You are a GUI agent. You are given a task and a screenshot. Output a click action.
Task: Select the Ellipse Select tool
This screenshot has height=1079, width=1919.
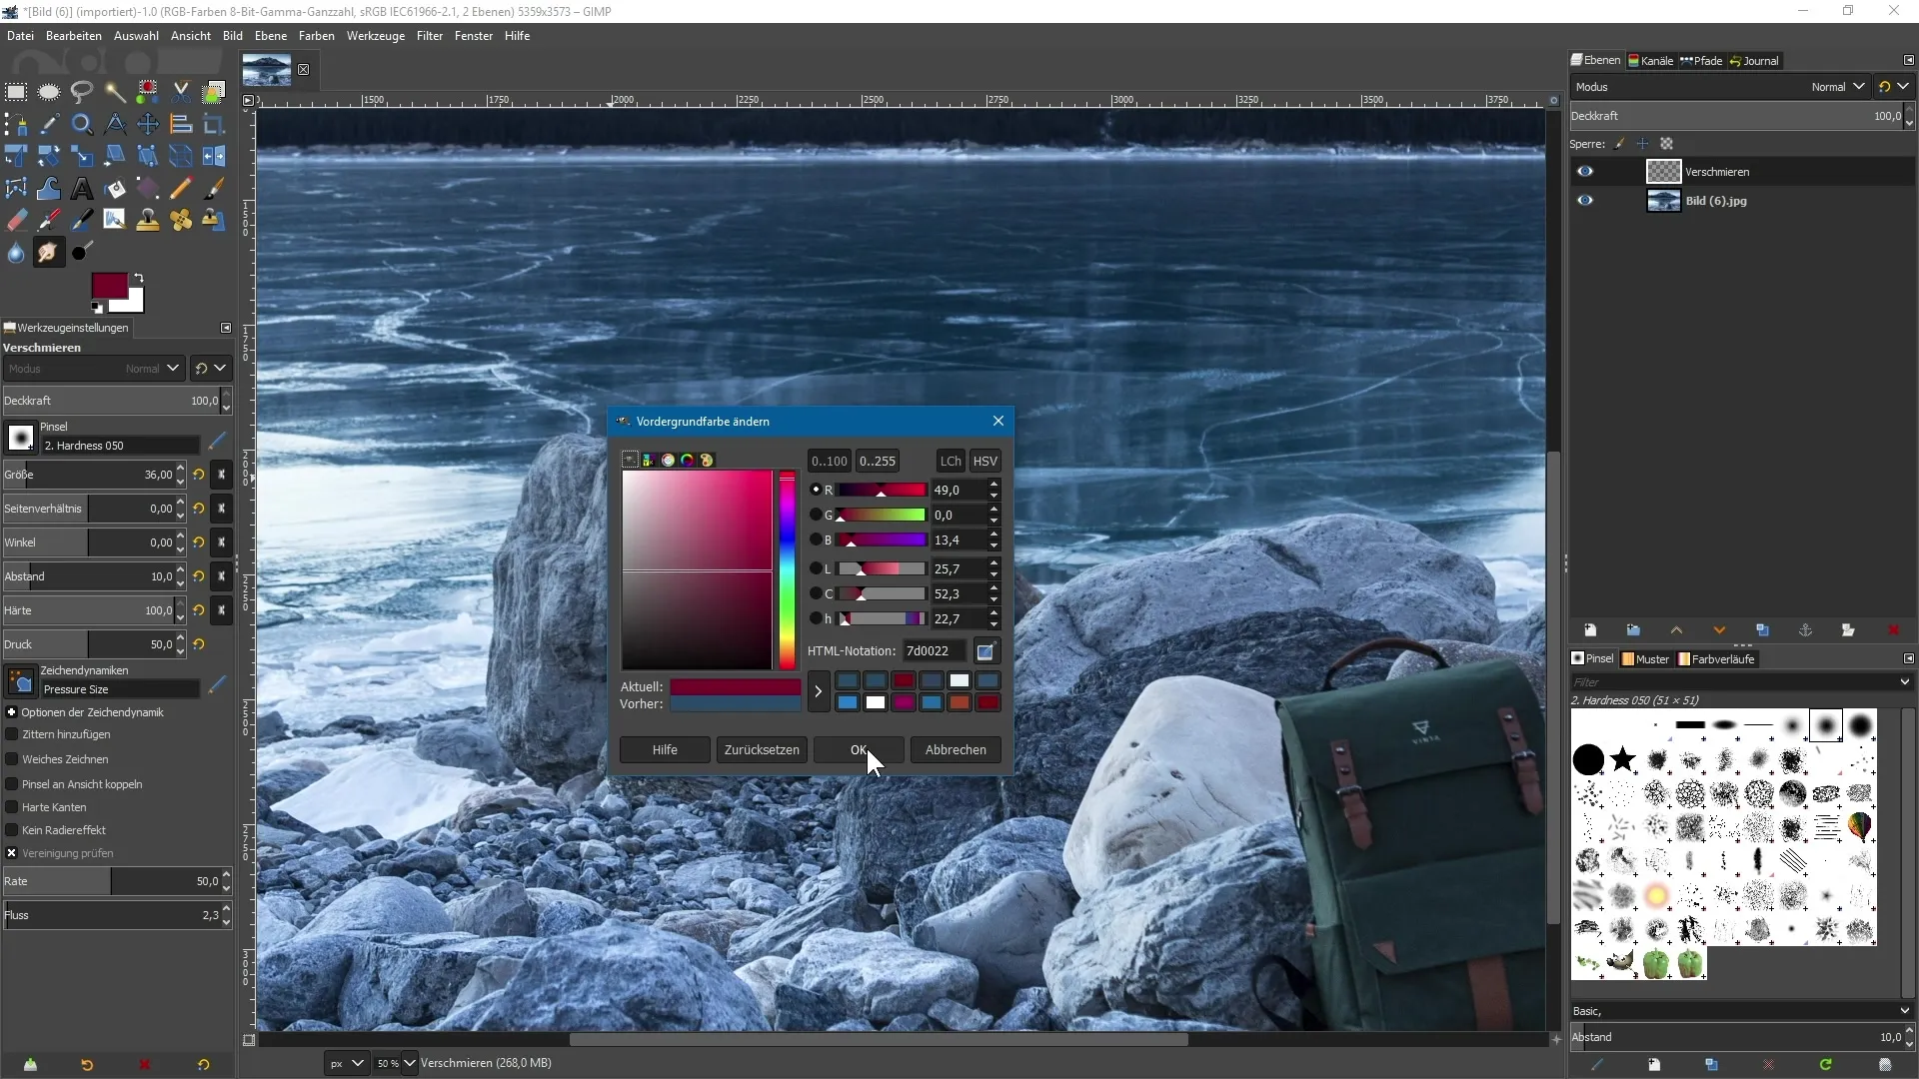(49, 92)
